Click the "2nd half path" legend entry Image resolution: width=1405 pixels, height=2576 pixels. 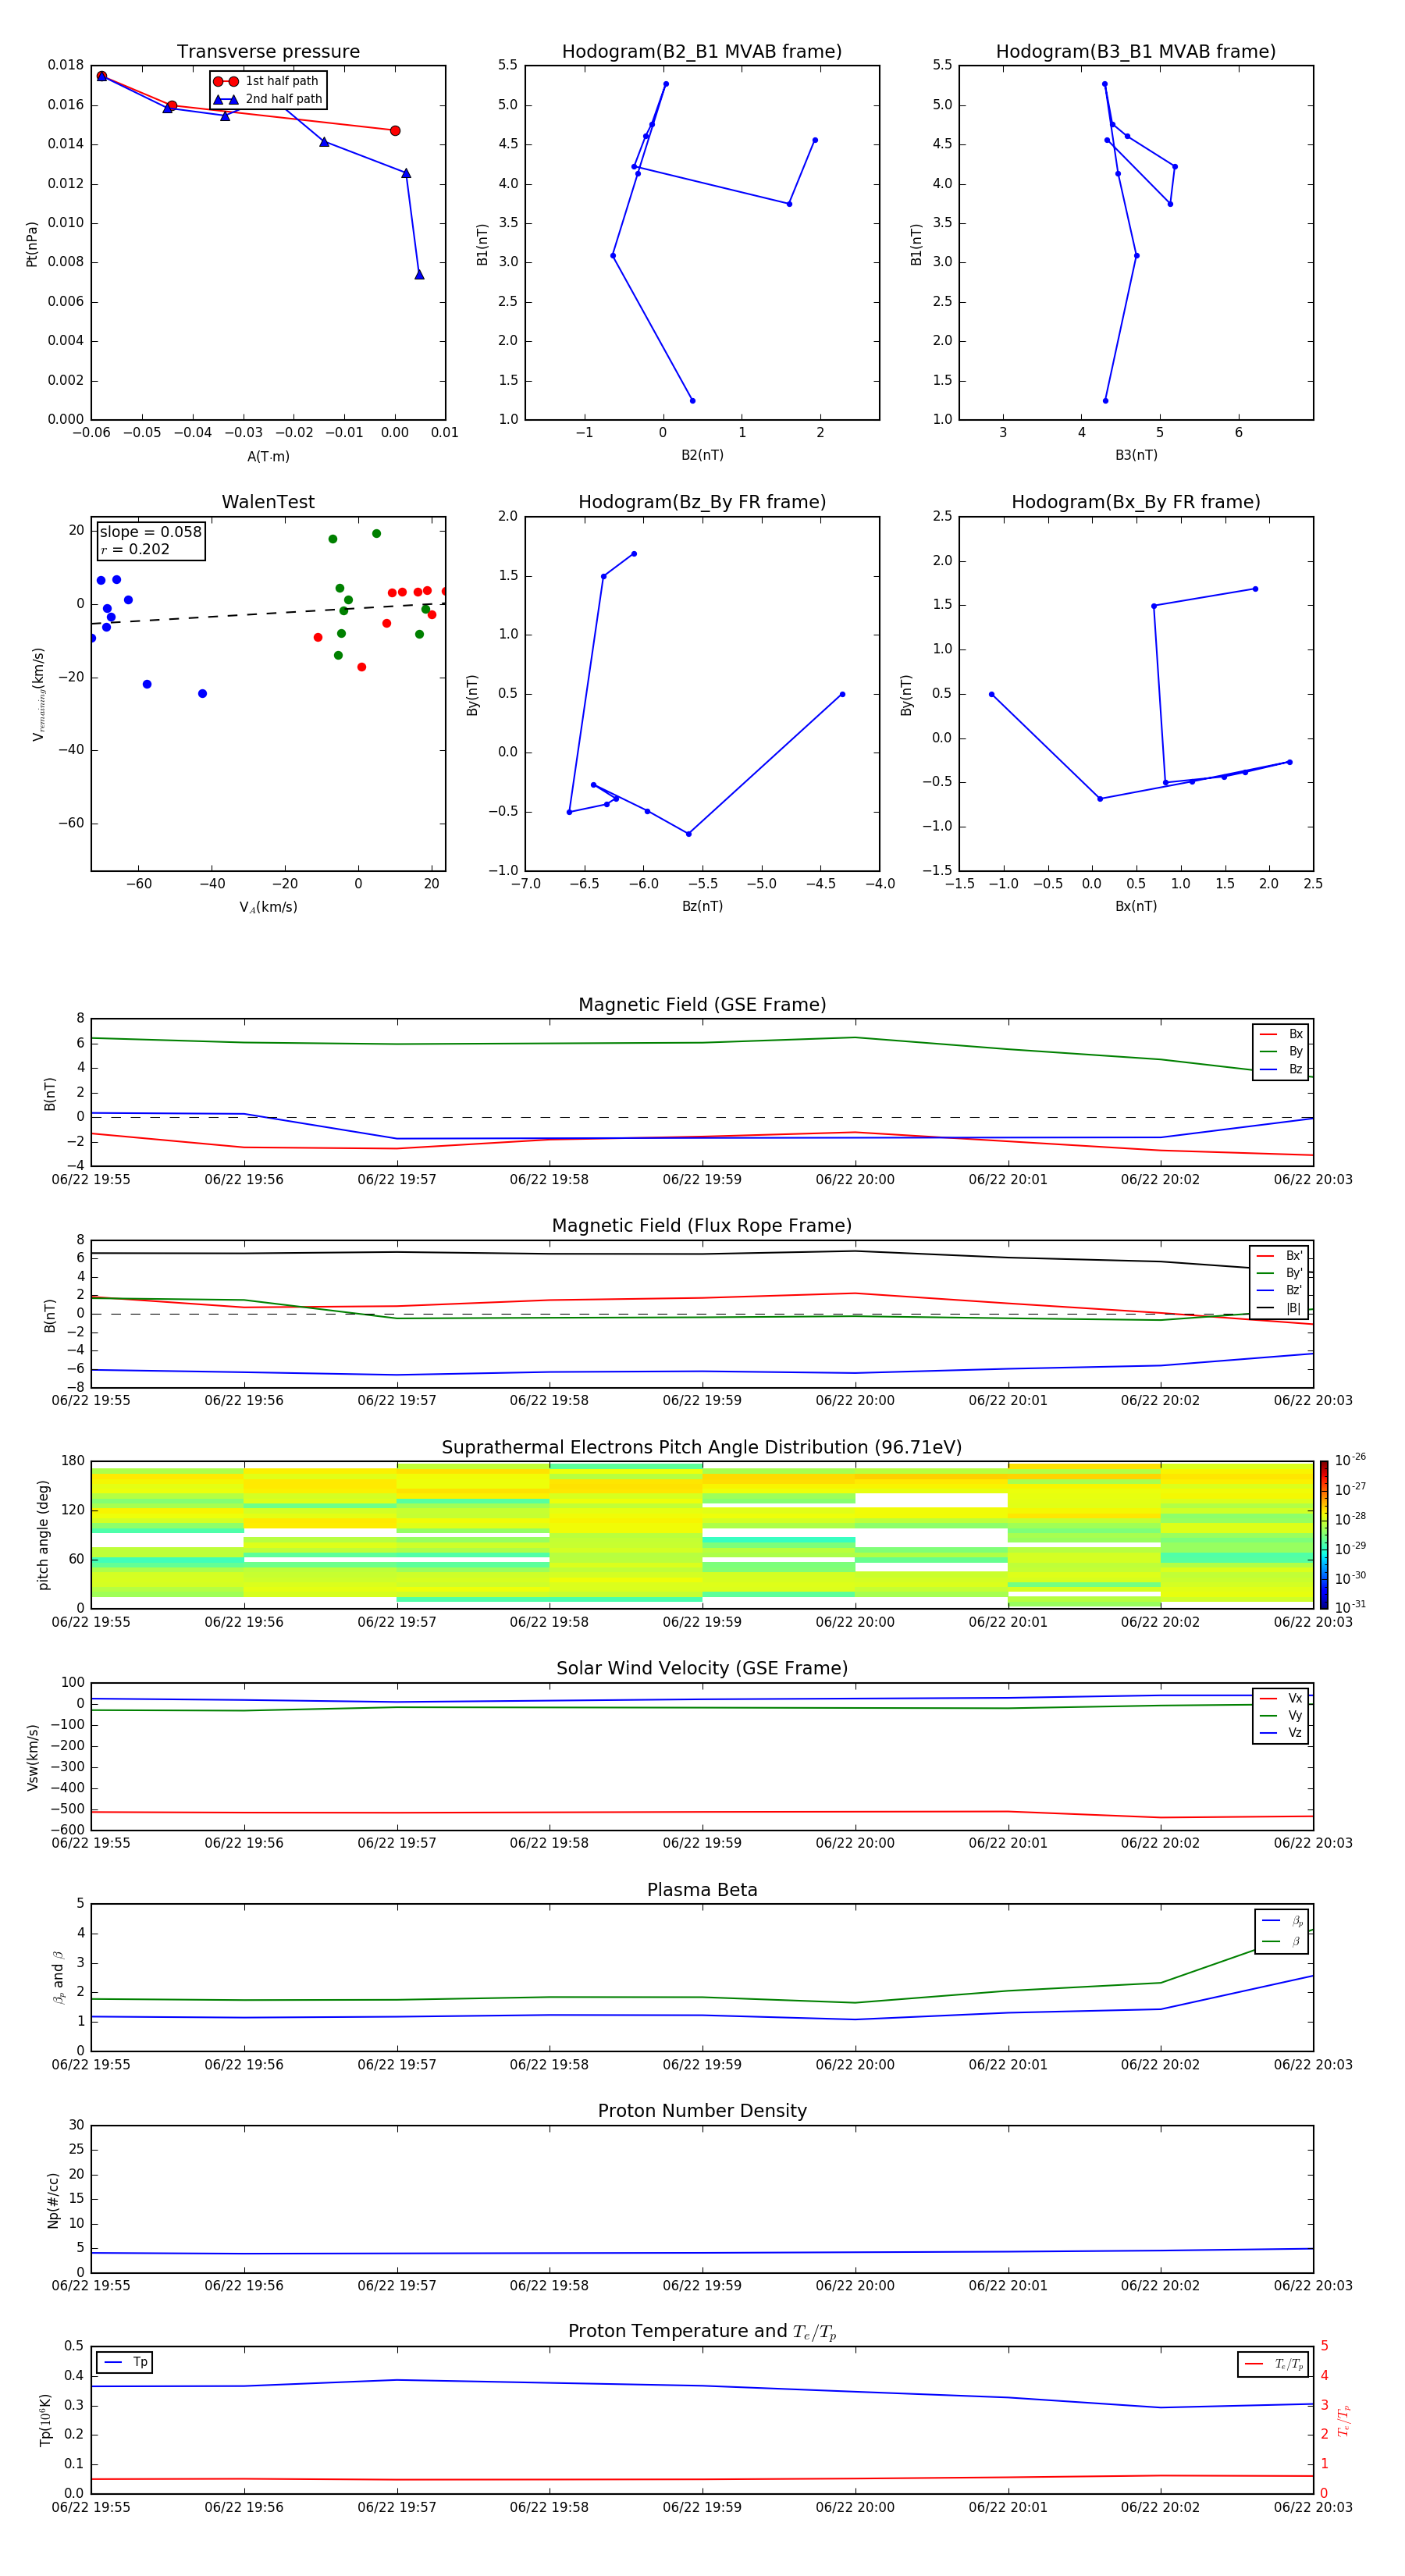[x=267, y=99]
